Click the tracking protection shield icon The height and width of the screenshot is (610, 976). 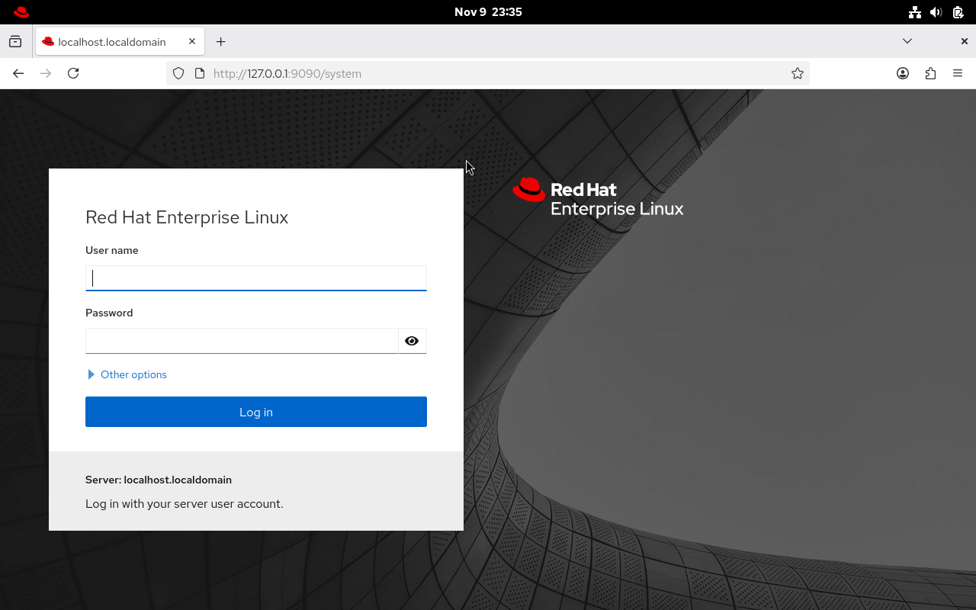click(178, 73)
